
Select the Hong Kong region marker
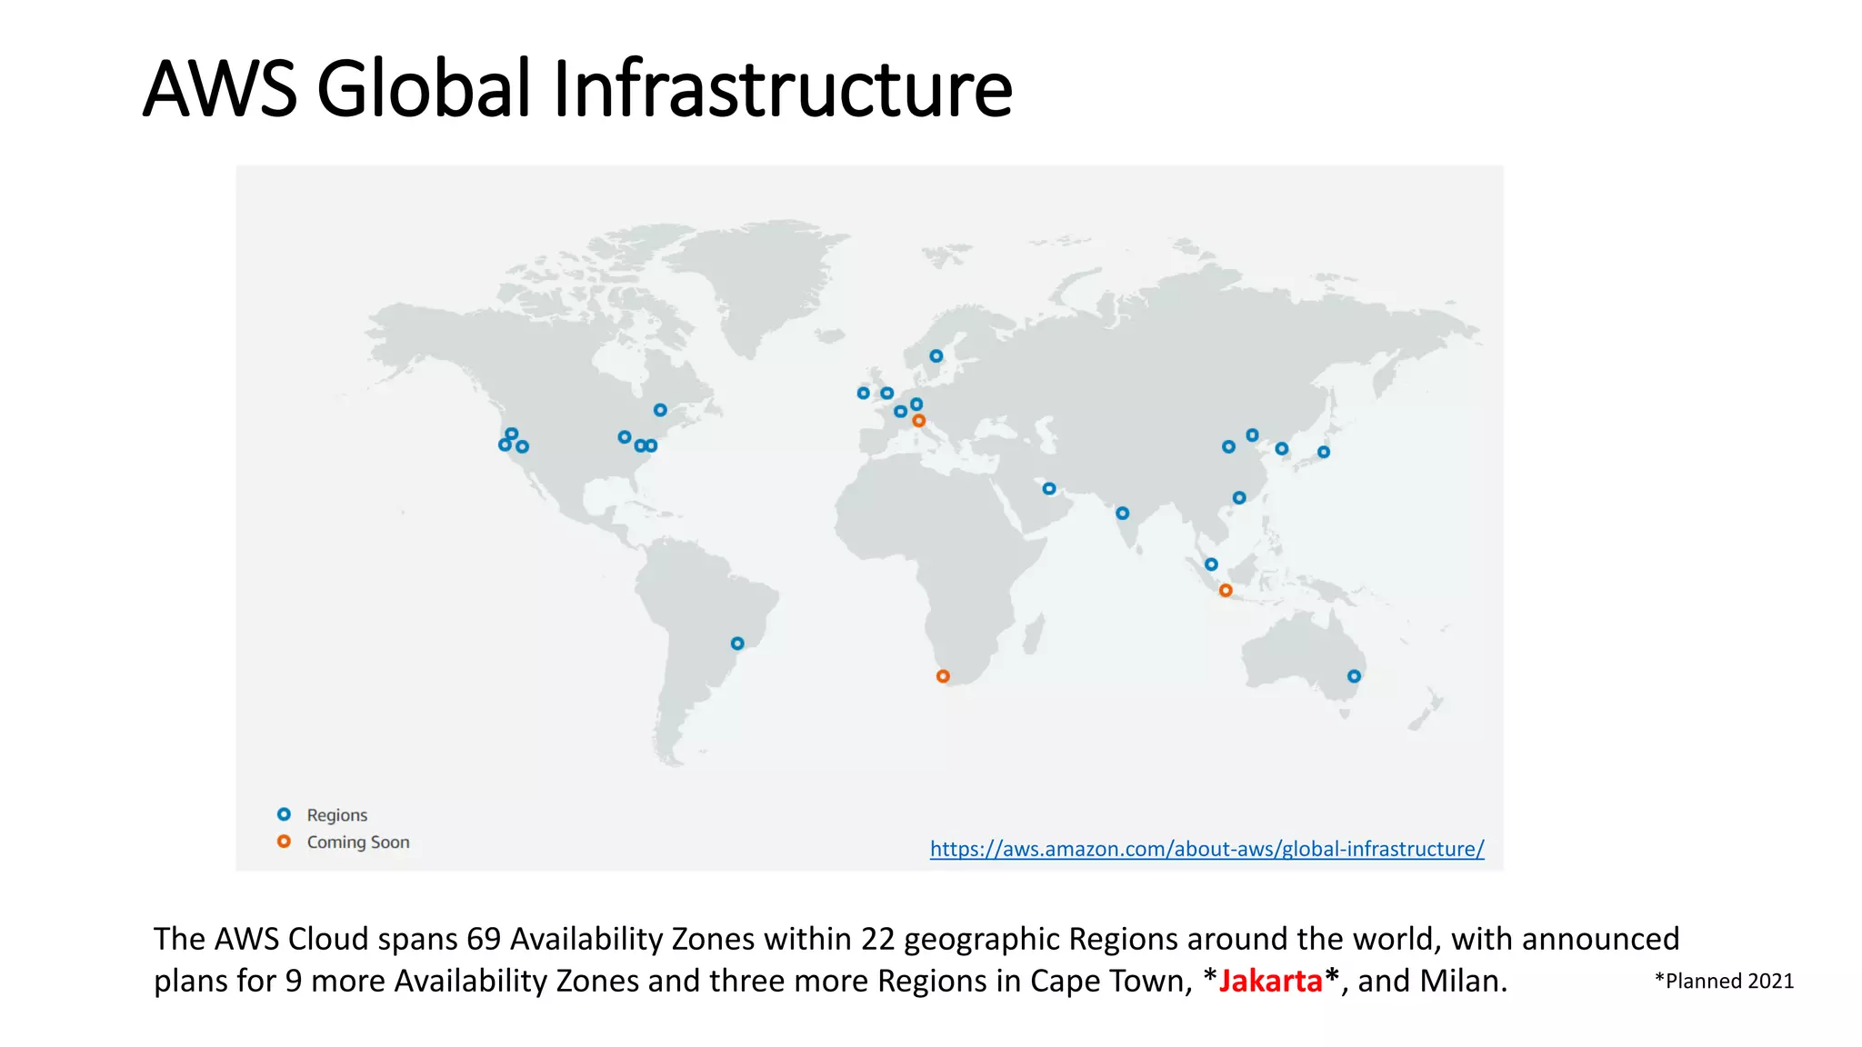(1239, 498)
